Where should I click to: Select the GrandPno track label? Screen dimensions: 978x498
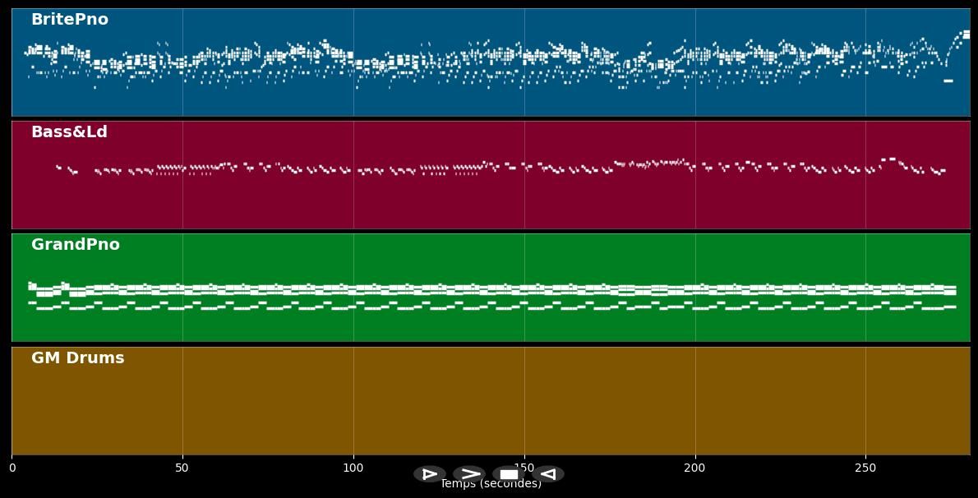pyautogui.click(x=76, y=245)
